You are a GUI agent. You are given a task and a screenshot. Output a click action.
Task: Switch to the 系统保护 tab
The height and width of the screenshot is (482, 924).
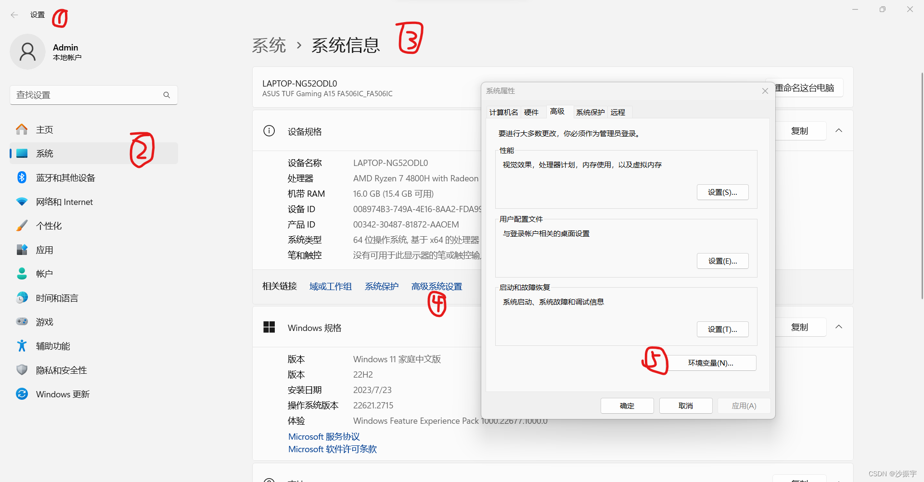[x=590, y=112]
